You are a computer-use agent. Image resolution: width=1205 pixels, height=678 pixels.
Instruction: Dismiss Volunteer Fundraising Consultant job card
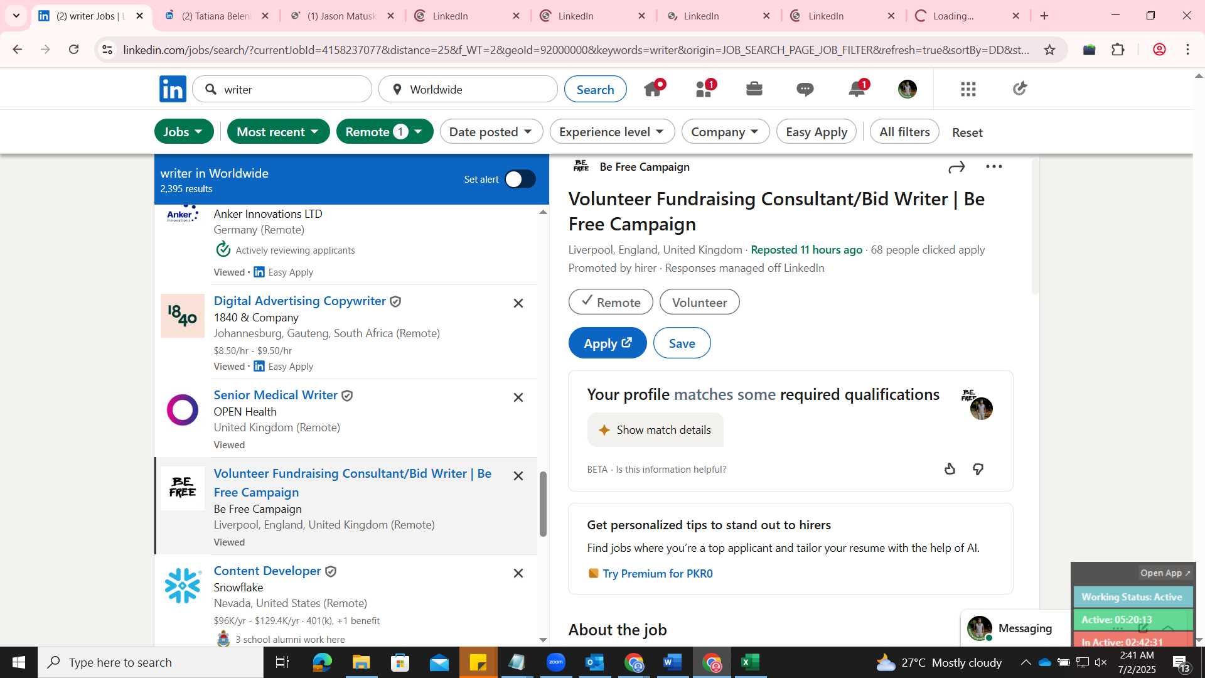(x=518, y=476)
